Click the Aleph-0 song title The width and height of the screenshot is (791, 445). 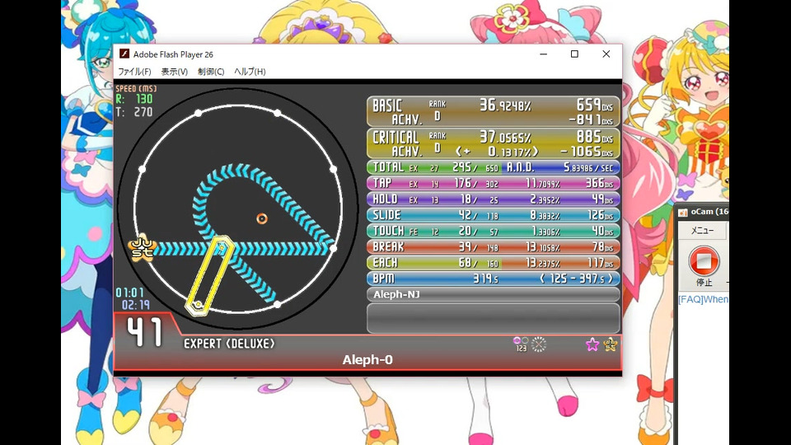367,360
